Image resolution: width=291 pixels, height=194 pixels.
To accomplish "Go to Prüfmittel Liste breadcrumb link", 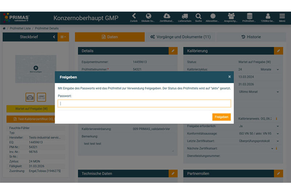I will [20, 28].
